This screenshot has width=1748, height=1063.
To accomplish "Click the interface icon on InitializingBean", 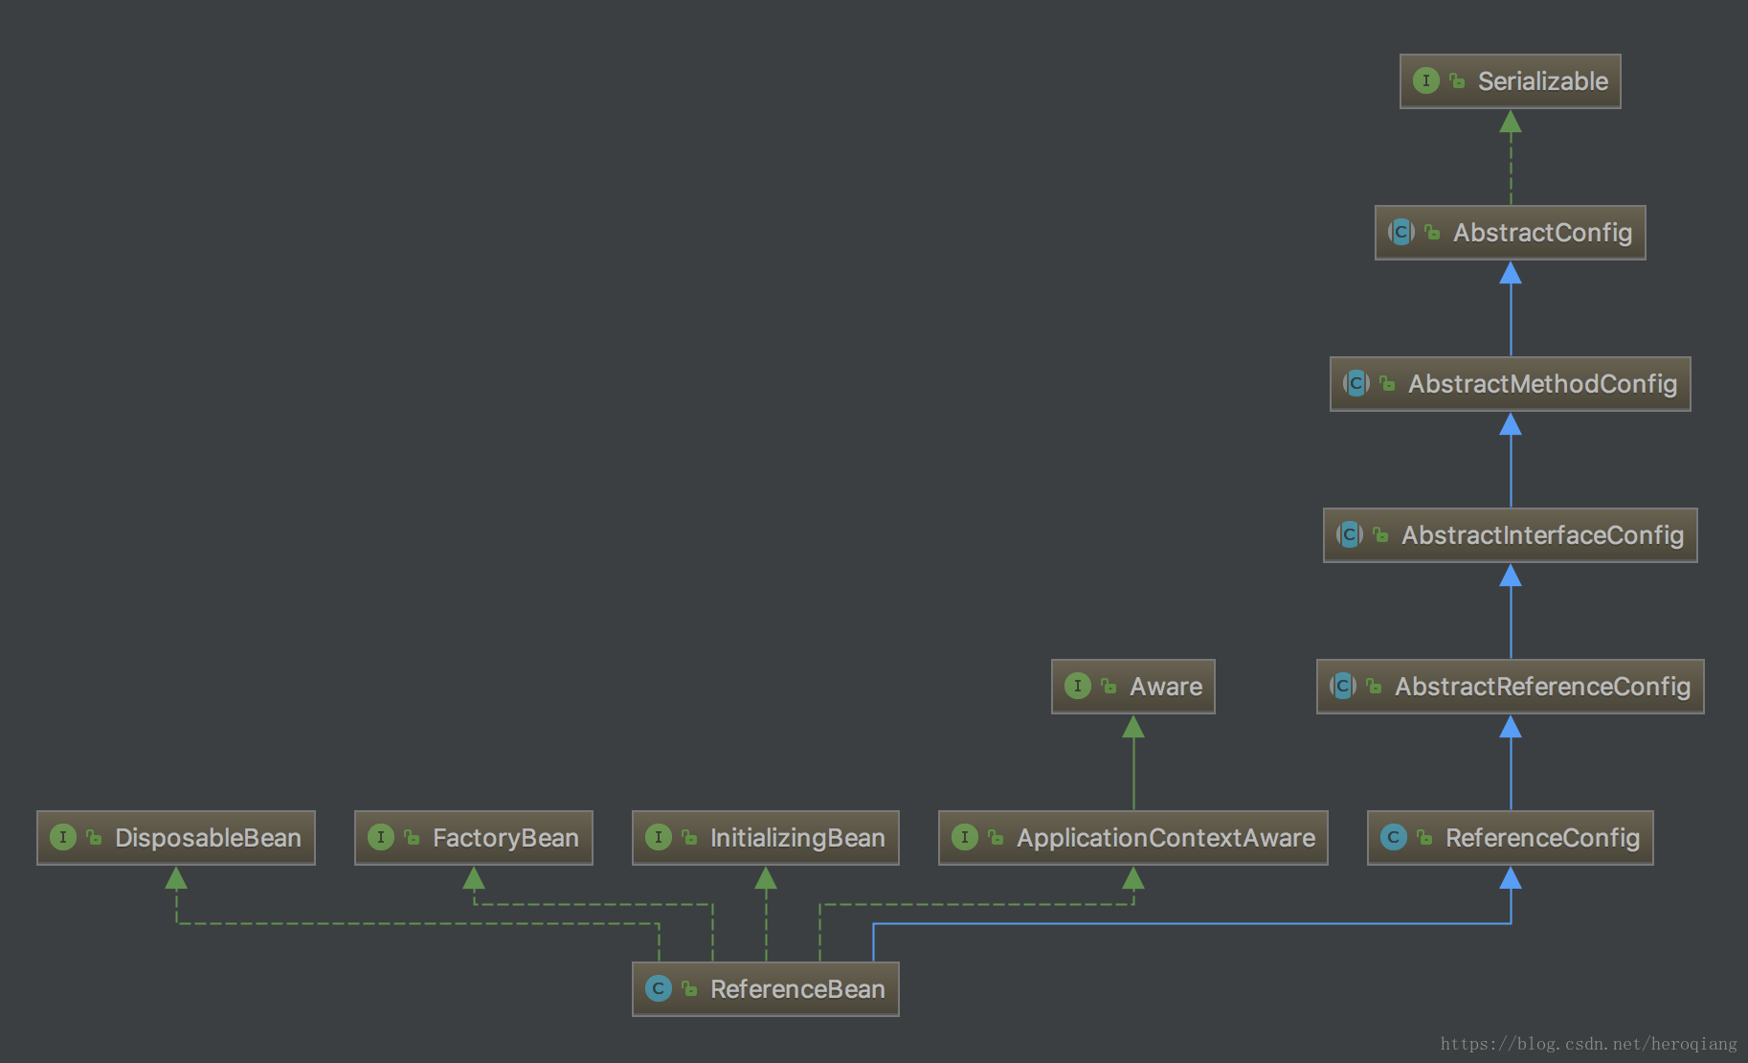I will 658,837.
